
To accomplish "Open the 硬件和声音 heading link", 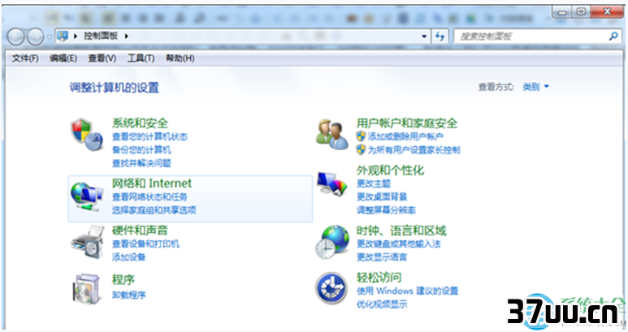I will pos(140,230).
